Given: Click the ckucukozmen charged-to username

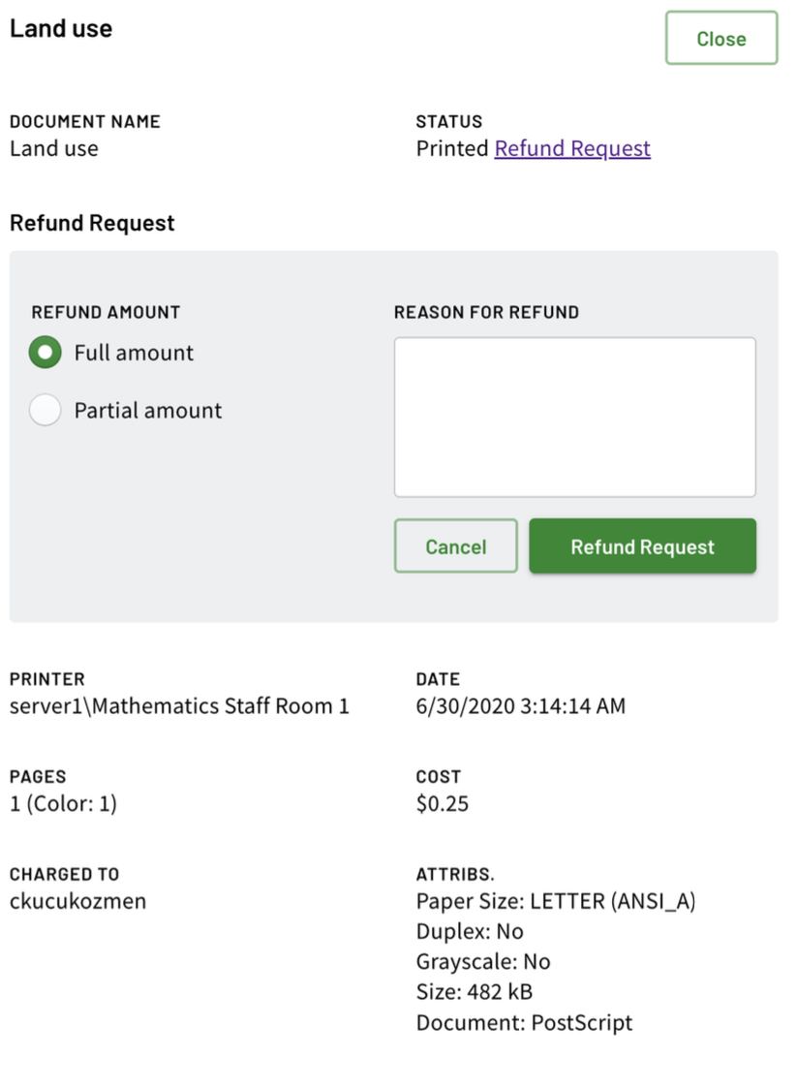Looking at the screenshot, I should click(x=78, y=901).
